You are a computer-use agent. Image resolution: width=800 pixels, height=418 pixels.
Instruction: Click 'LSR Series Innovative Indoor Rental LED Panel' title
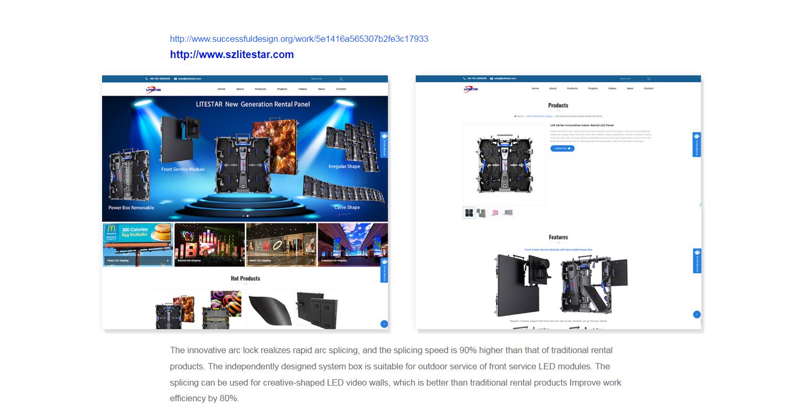tap(582, 126)
